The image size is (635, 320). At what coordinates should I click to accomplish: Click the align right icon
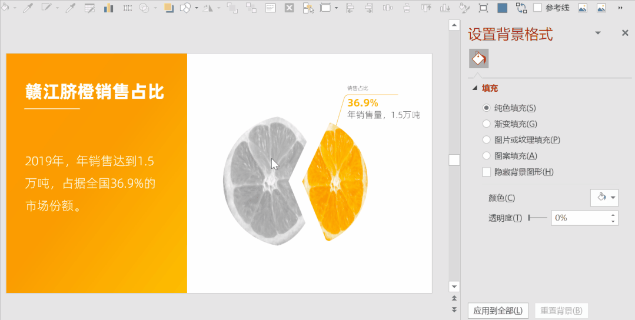(369, 8)
